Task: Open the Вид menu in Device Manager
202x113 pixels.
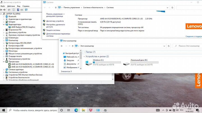Action: click(x=19, y=6)
